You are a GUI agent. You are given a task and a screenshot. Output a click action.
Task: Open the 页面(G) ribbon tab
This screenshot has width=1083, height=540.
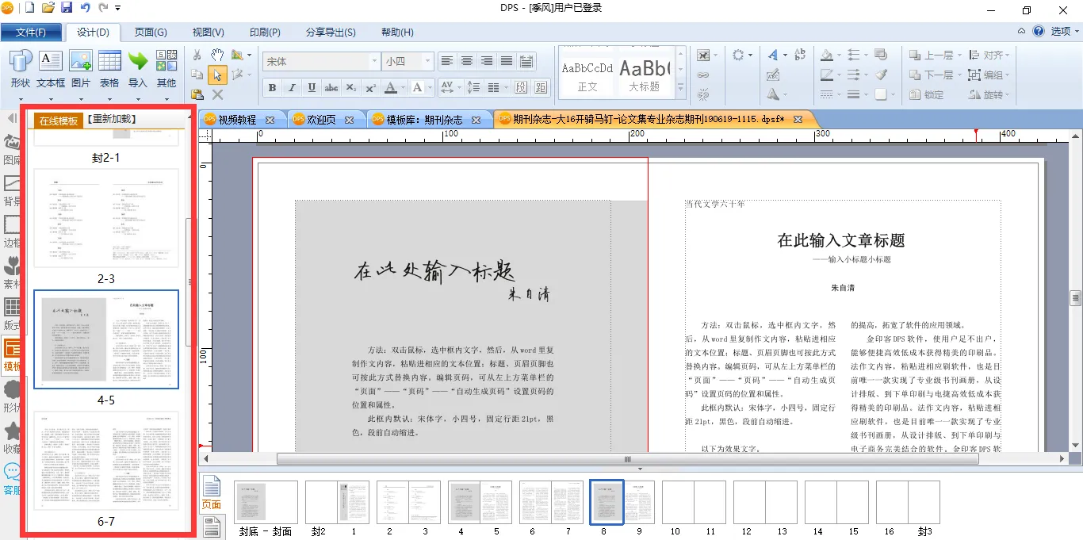point(151,33)
